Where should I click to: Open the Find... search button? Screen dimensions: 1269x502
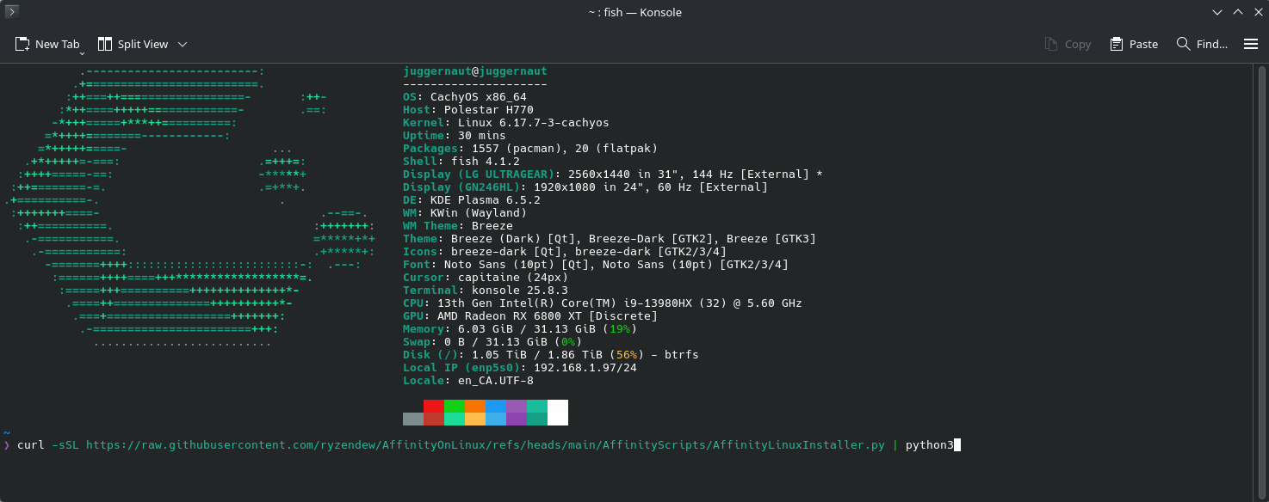[x=1202, y=44]
